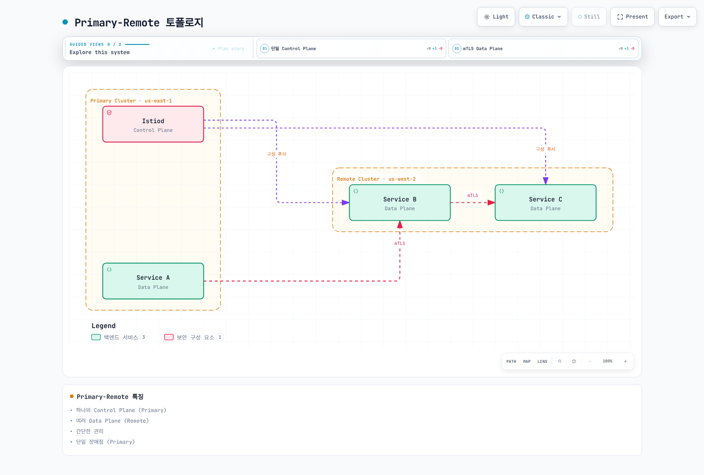704x475 pixels.
Task: Select the Service C node
Action: coord(546,203)
